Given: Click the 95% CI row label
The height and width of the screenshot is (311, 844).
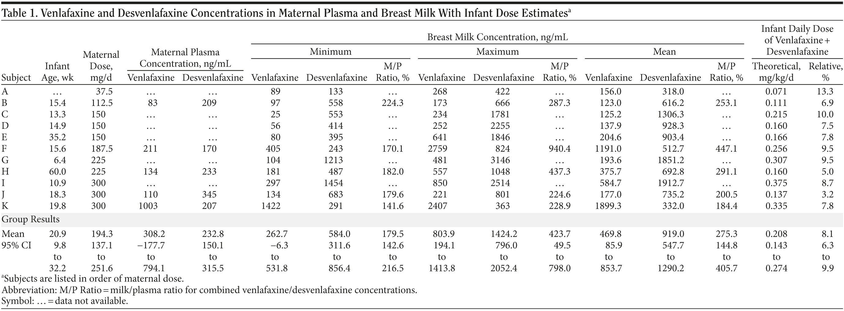Looking at the screenshot, I should click(17, 245).
